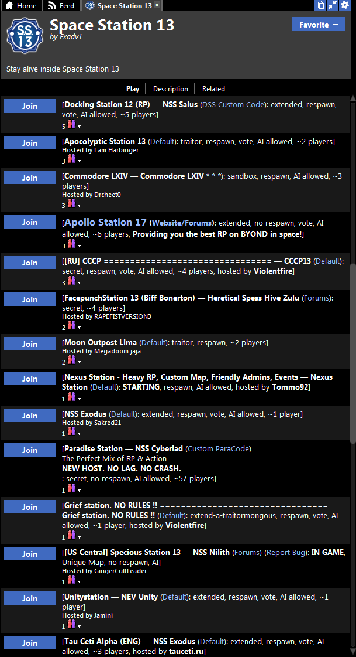
Task: Open Default link for CCCP13
Action: click(327, 261)
